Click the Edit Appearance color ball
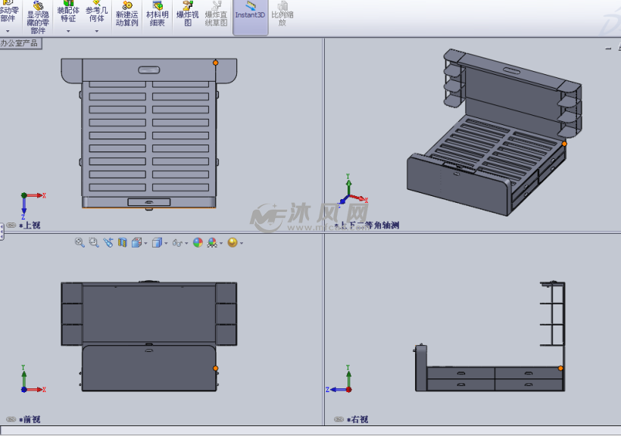This screenshot has height=436, width=621. [x=198, y=243]
